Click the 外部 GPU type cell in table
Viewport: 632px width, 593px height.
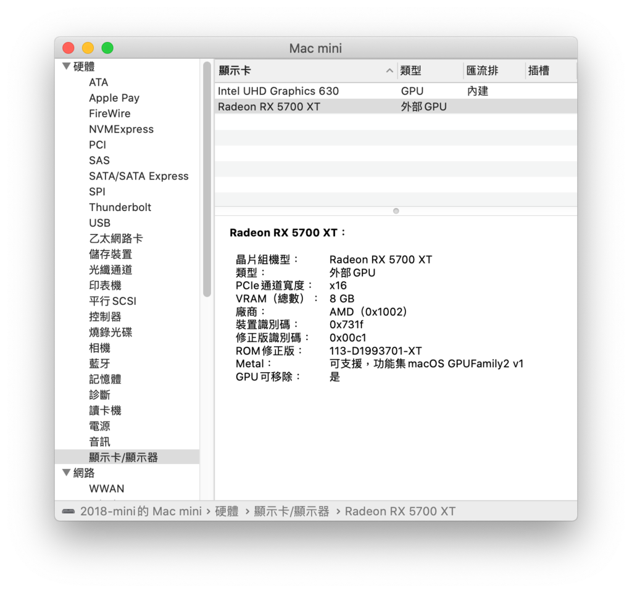click(x=423, y=107)
